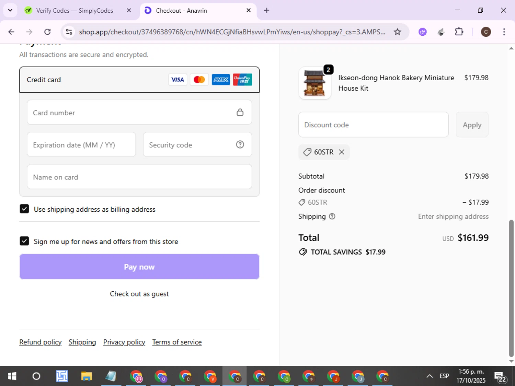Screen dimensions: 515x386
Task: Show security code help tooltip icon
Action: coord(240,144)
